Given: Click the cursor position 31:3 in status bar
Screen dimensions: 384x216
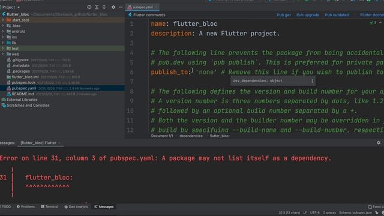Looking at the screenshot, I should pyautogui.click(x=289, y=212).
